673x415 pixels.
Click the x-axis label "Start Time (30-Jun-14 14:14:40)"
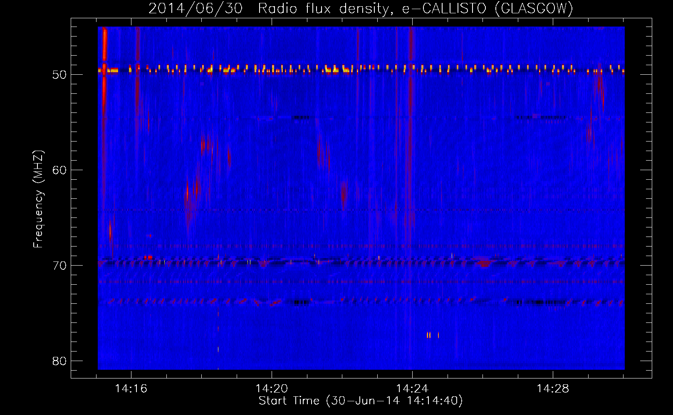click(361, 401)
